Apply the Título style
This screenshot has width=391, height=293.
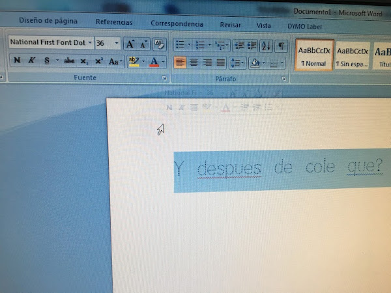click(382, 56)
